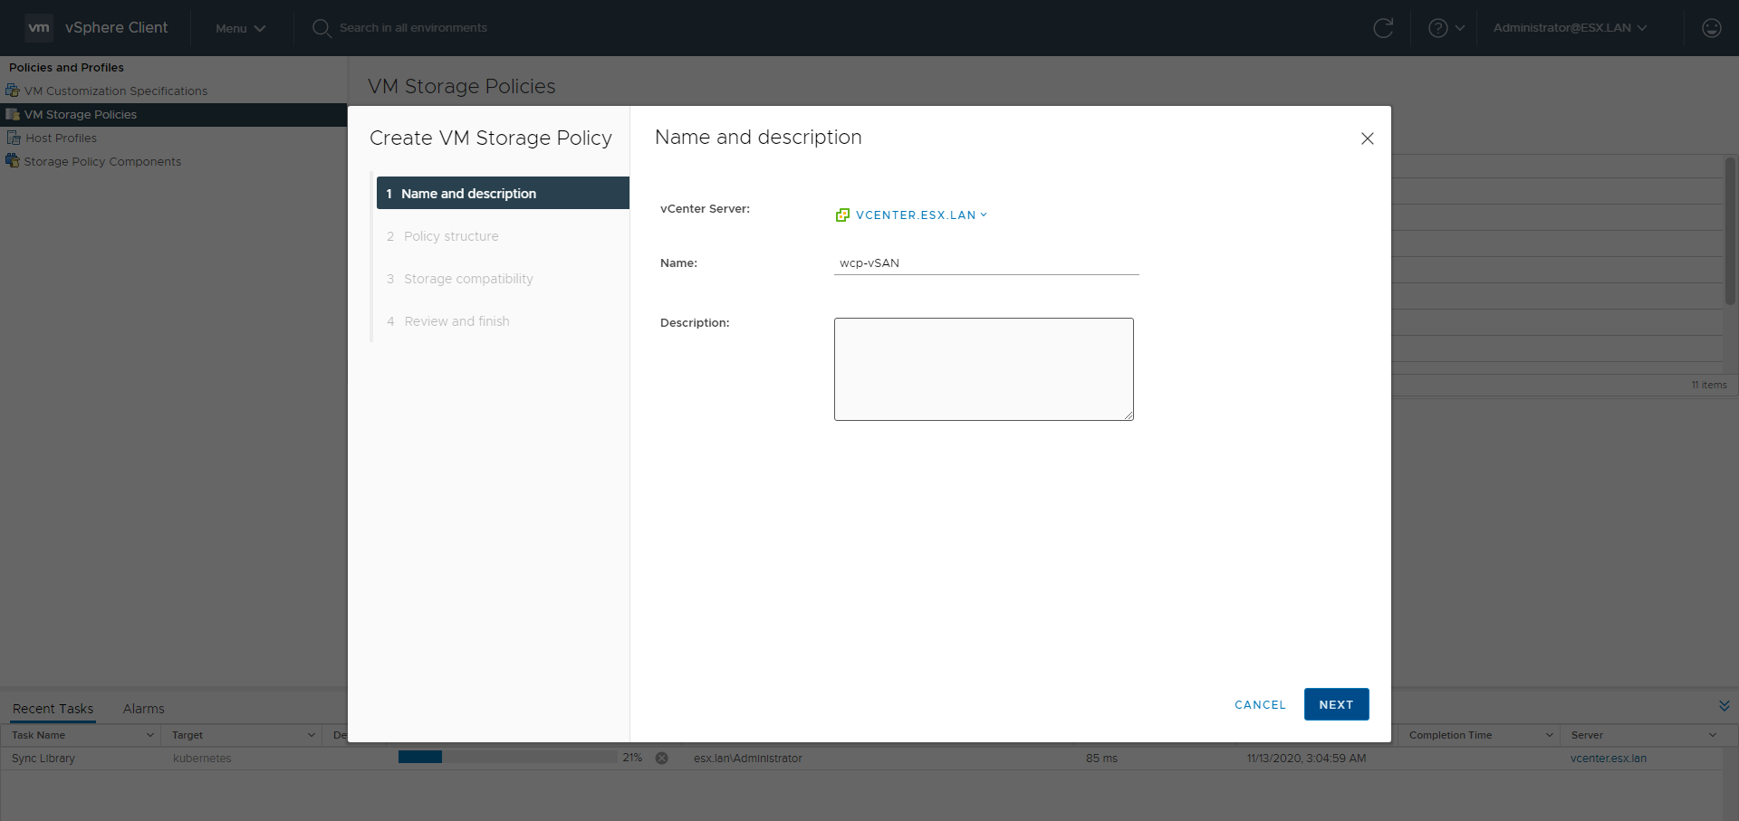Click the smiley feedback icon
The height and width of the screenshot is (821, 1739).
click(1711, 28)
